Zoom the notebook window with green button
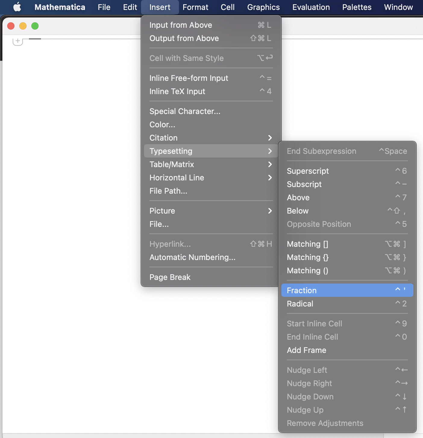423x438 pixels. coord(35,26)
